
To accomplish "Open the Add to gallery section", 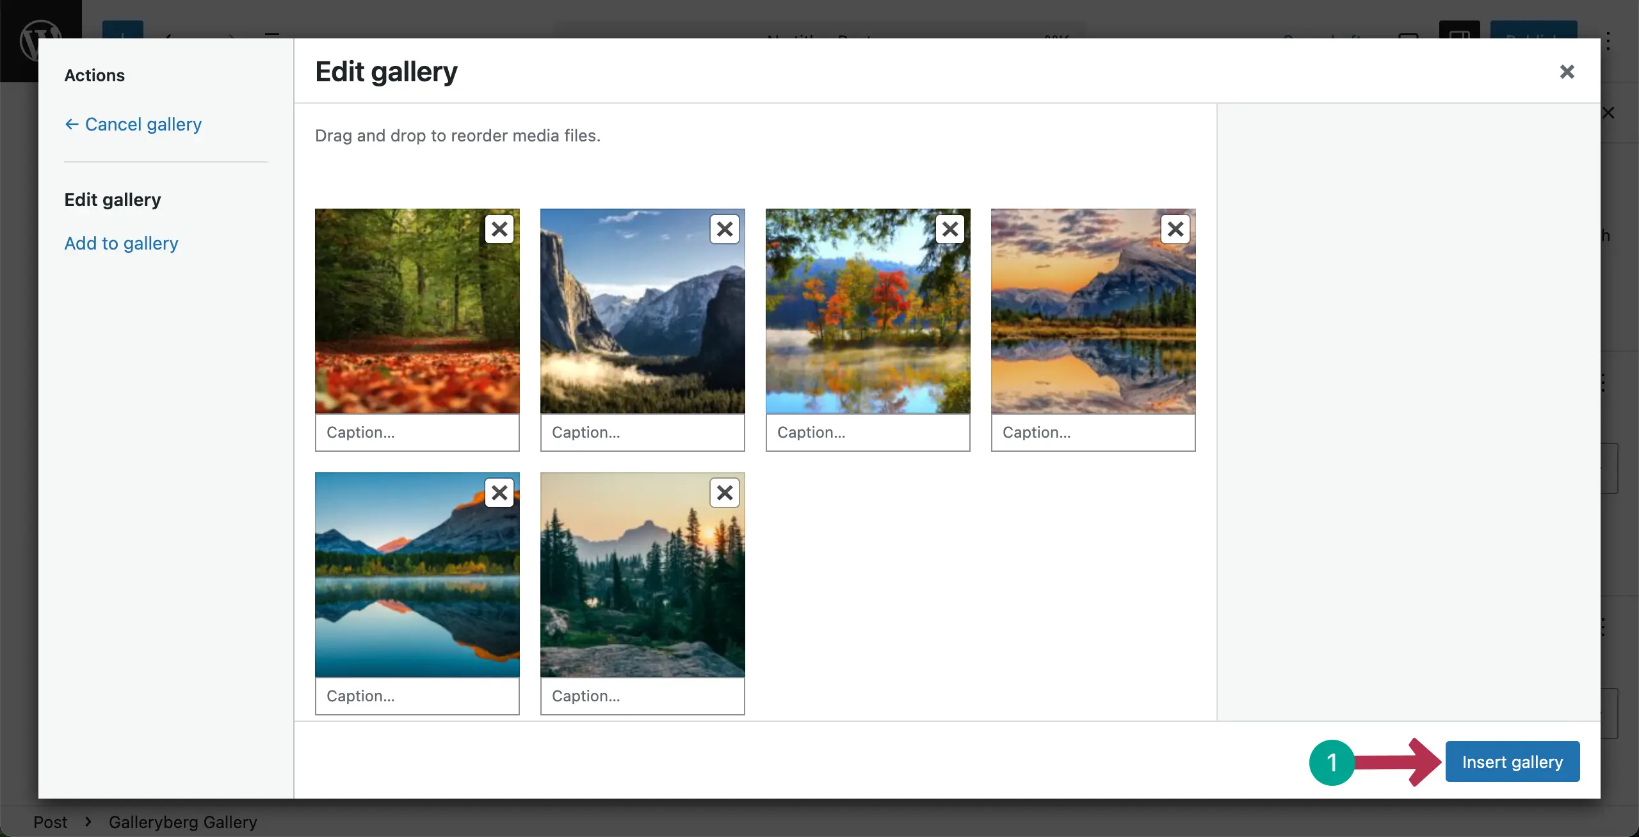I will point(121,243).
